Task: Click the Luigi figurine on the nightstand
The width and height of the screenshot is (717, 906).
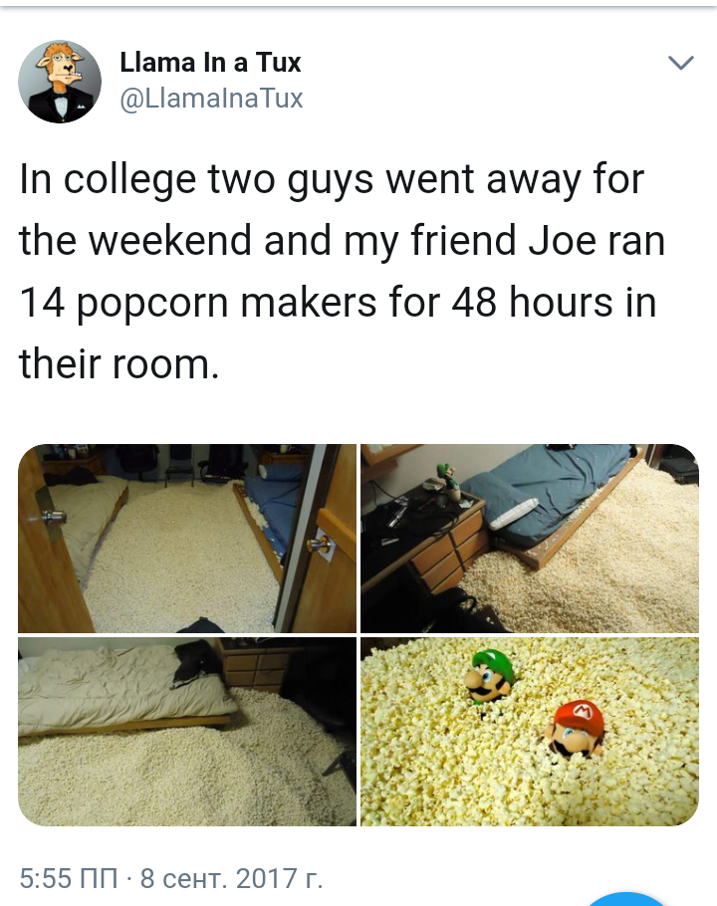Action: pos(446,479)
